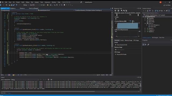Click the Property Pages wrench icon in Properties
The height and width of the screenshot is (96, 172).
pyautogui.click(x=148, y=45)
